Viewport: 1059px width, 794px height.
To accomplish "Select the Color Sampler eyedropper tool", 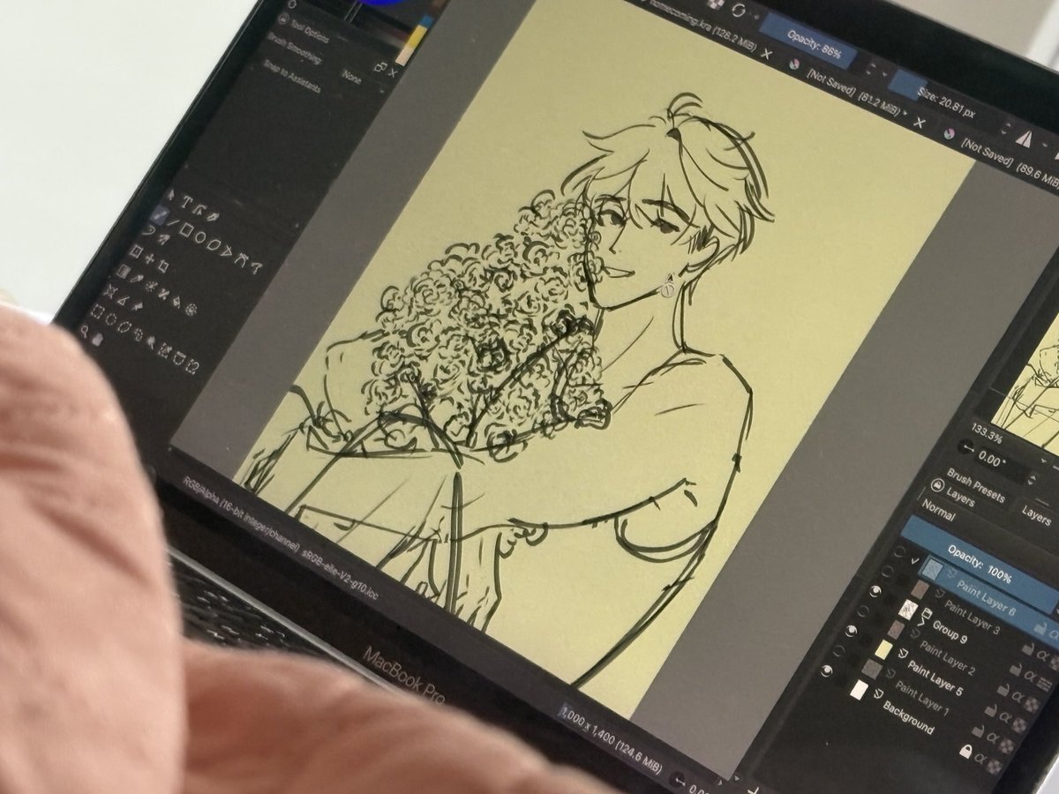I will [x=137, y=278].
